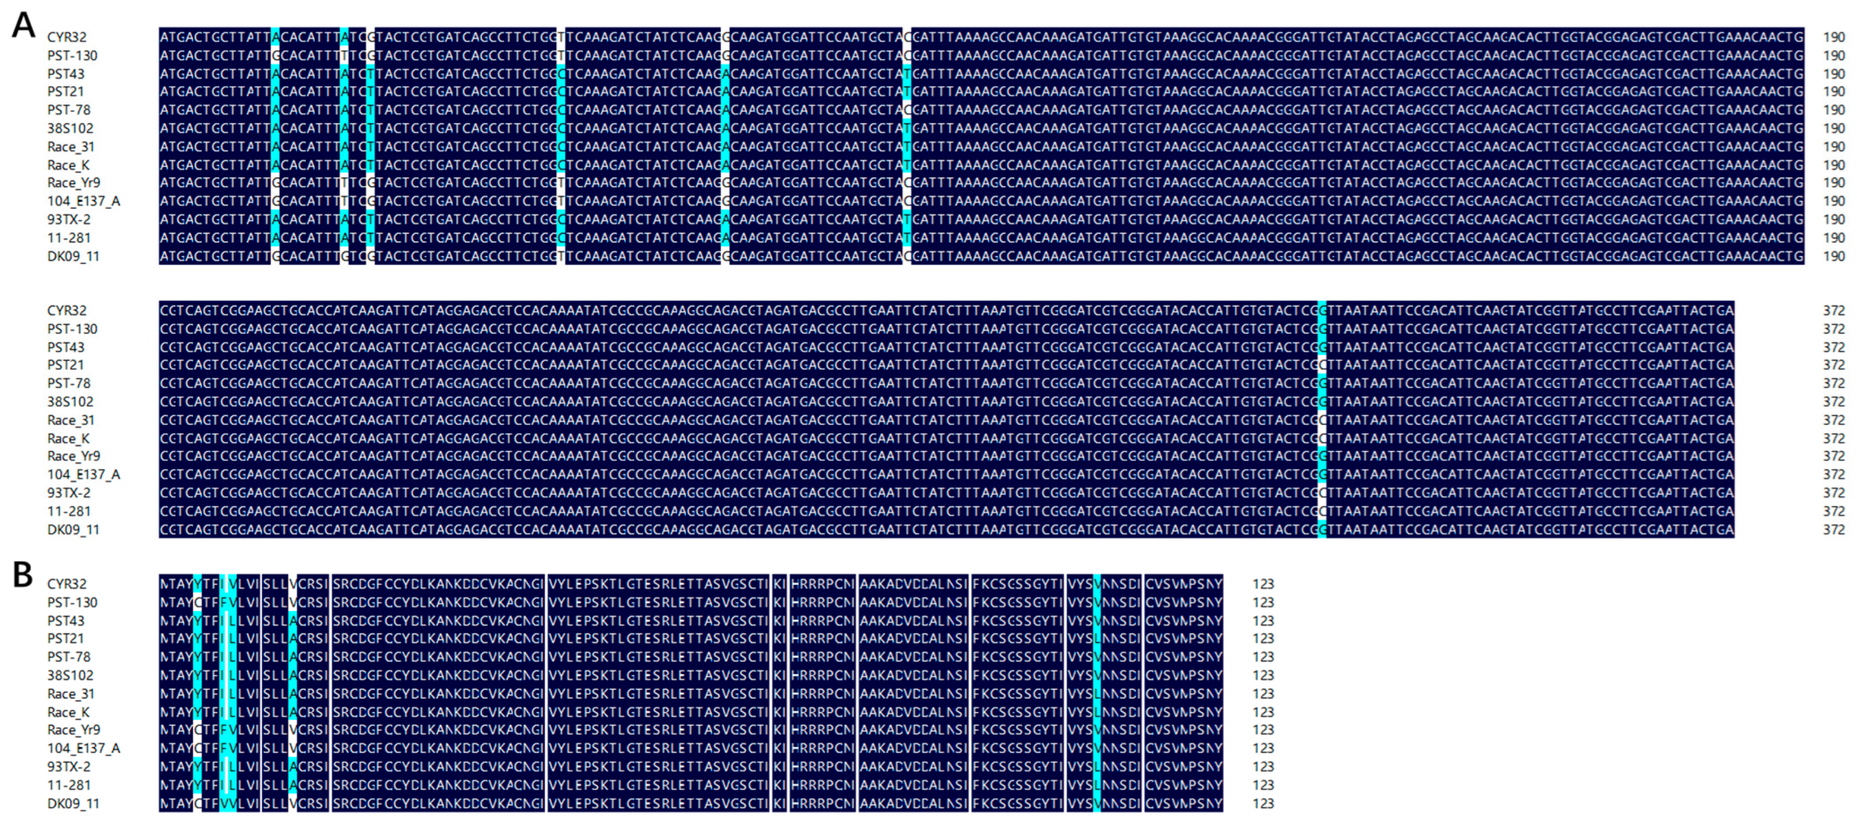The width and height of the screenshot is (1857, 830).
Task: Click Race_Yr9 label in second nucleotide block
Action: pos(73,456)
